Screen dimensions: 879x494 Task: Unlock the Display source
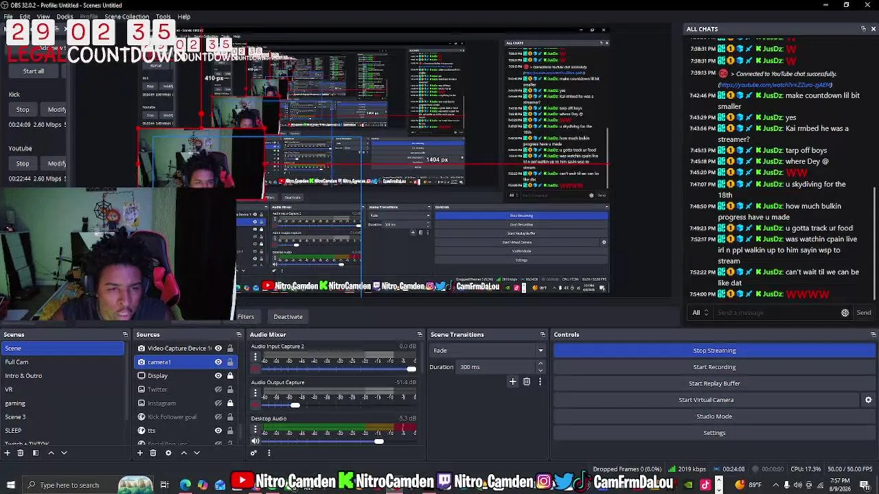[x=230, y=376]
